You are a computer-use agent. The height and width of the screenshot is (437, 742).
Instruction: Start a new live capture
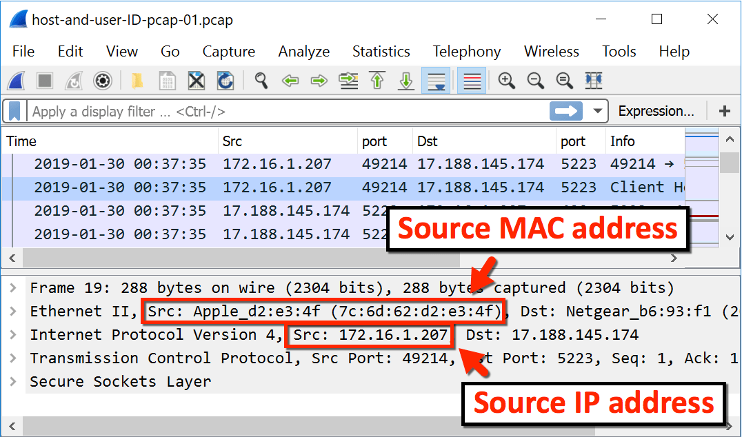click(x=16, y=81)
